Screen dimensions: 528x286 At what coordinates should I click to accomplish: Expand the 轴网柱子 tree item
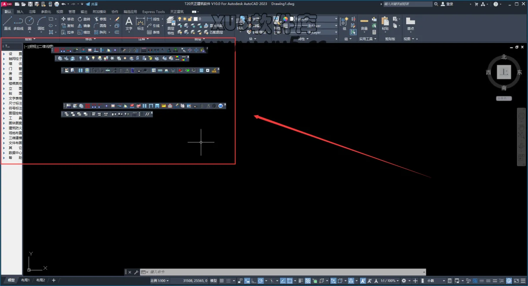pyautogui.click(x=4, y=58)
